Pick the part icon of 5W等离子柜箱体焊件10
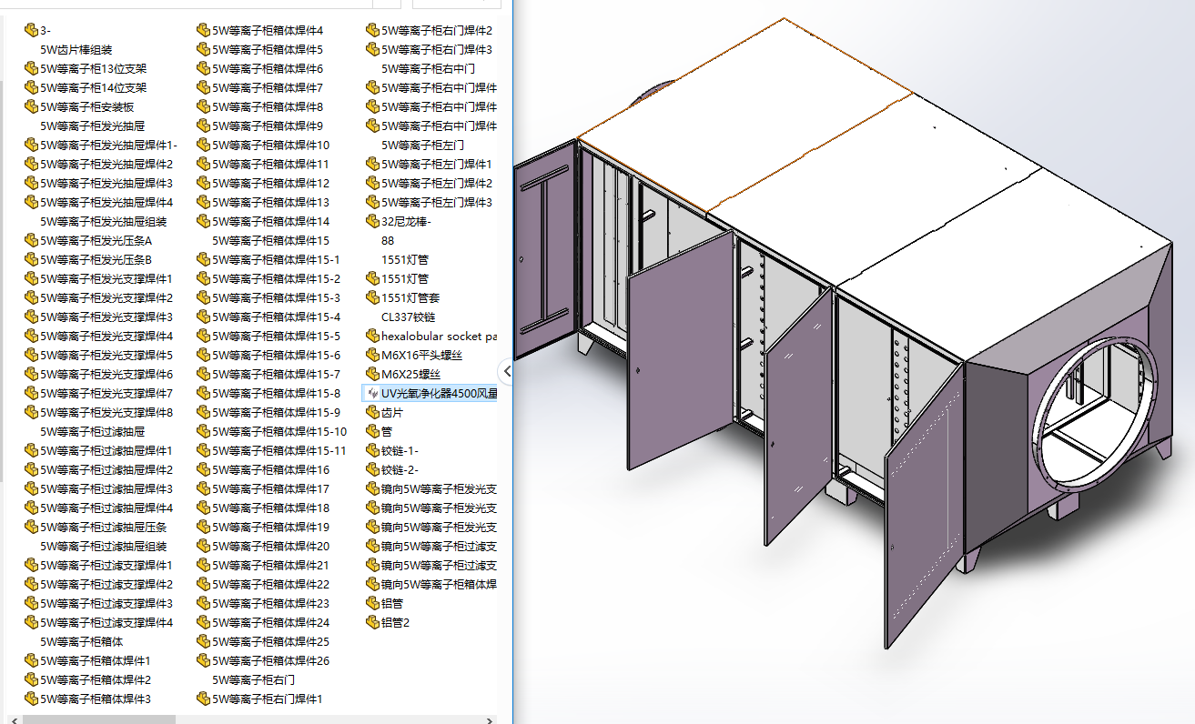Viewport: 1195px width, 724px height. pos(203,145)
